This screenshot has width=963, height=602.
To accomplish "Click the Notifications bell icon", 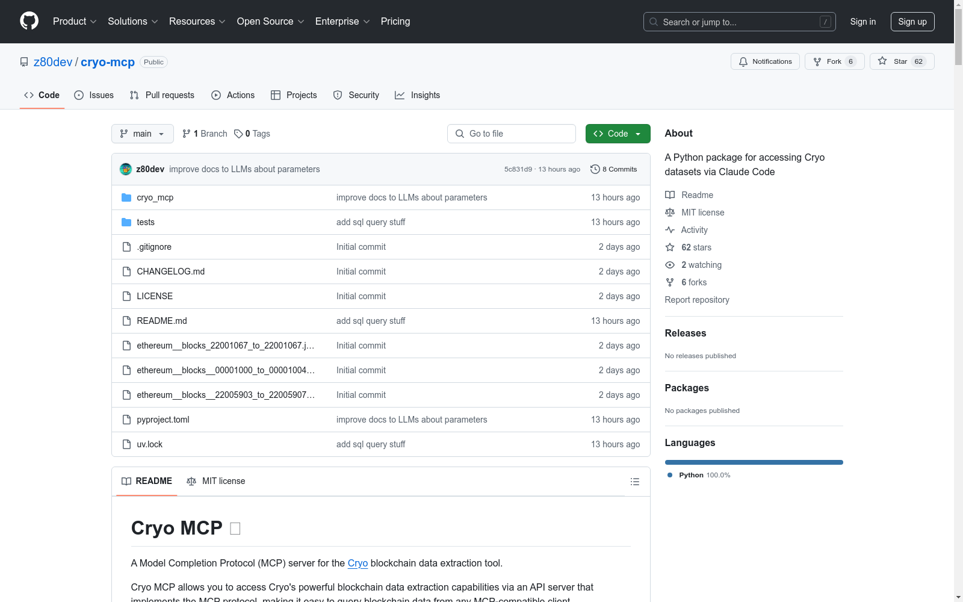I will pyautogui.click(x=743, y=61).
